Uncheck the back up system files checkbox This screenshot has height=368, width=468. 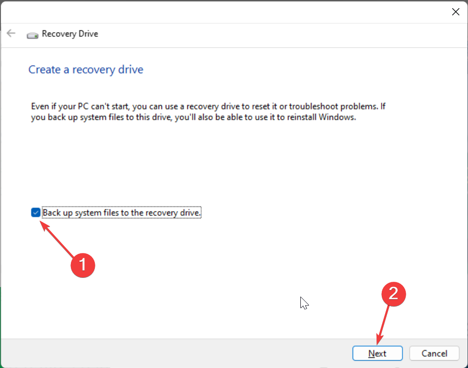(35, 212)
